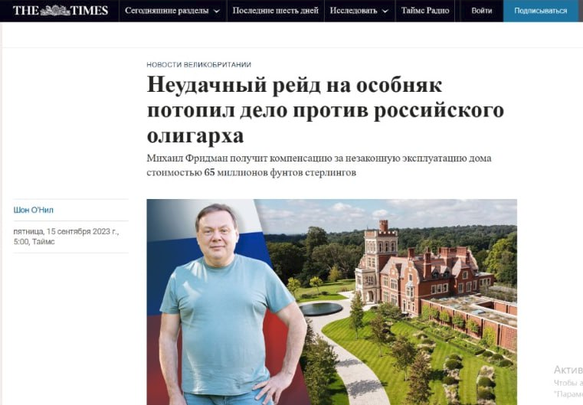Viewport: 583px width, 405px height.
Task: Click chevron arrow beside Исследовать
Action: 385,11
